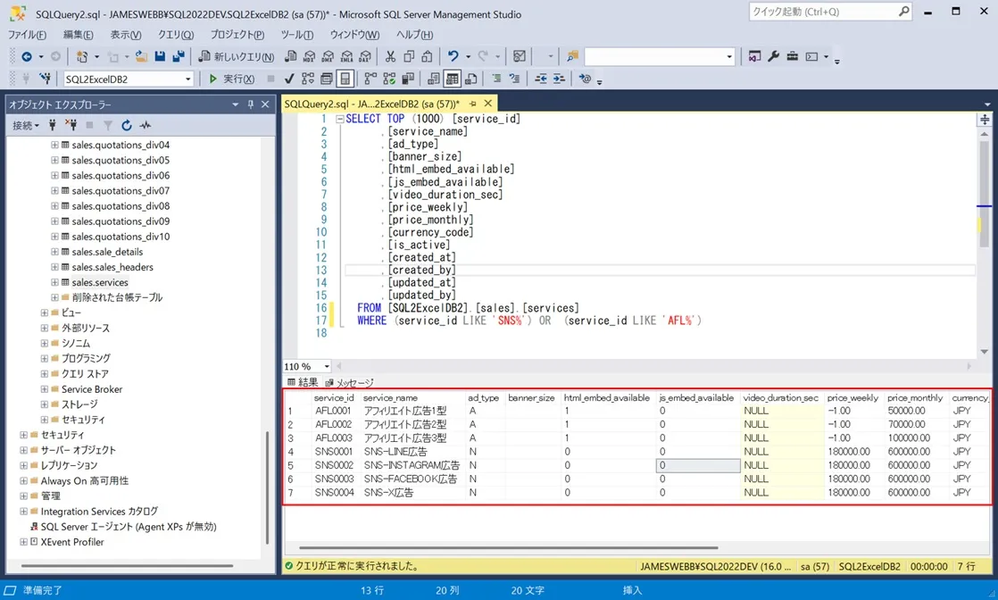Click the Save All icon

[x=179, y=56]
